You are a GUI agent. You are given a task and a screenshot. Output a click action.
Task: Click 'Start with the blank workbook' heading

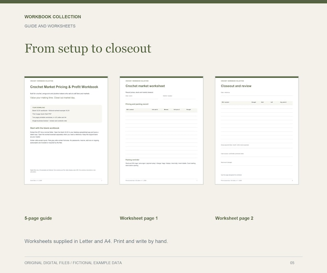click(44, 128)
